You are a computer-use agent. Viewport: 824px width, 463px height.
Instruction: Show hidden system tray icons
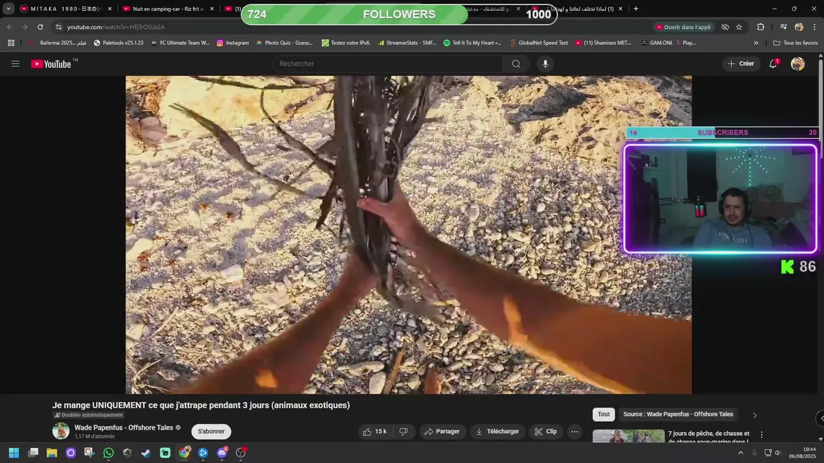coord(740,453)
